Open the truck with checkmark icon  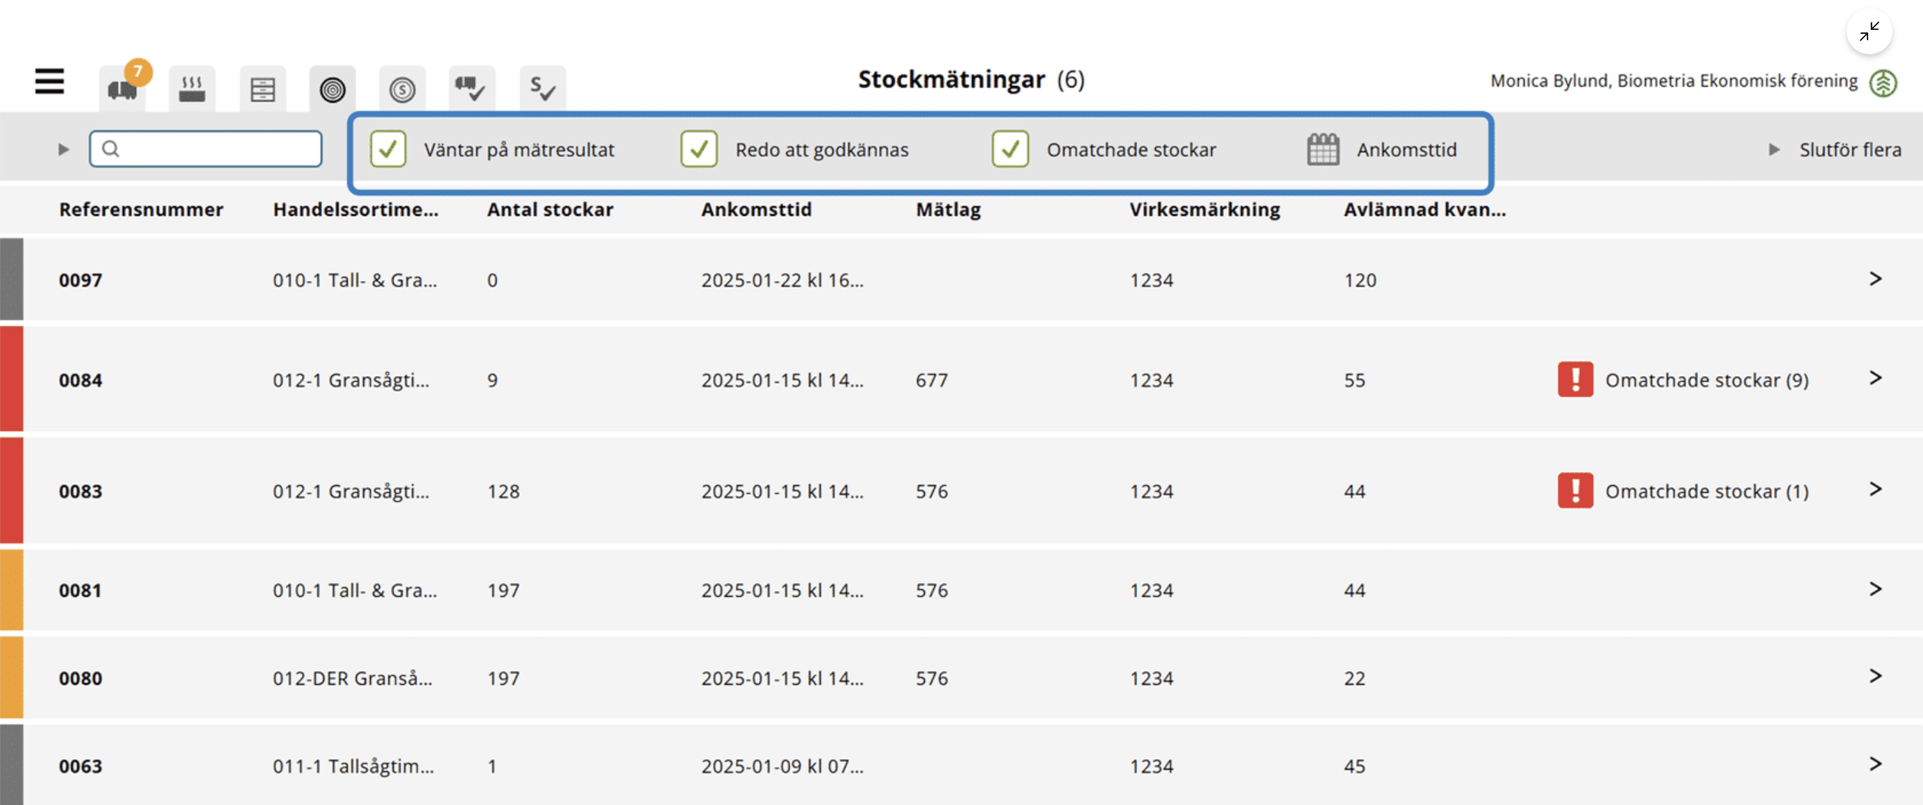[472, 90]
